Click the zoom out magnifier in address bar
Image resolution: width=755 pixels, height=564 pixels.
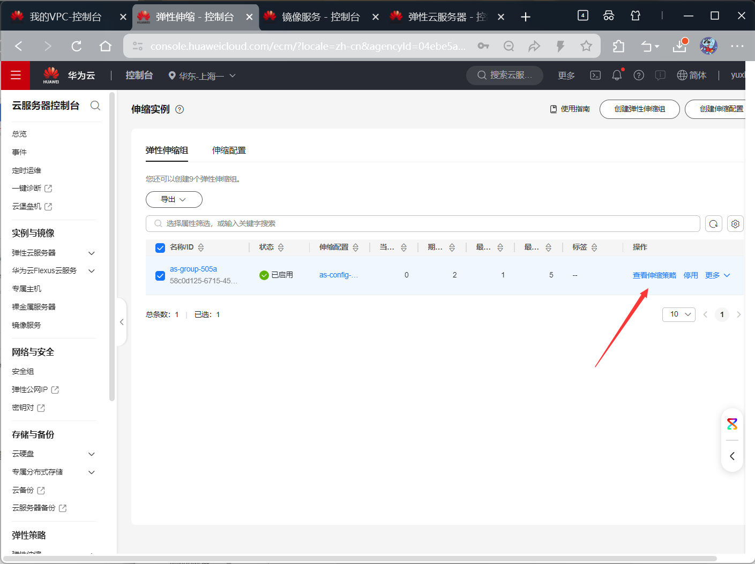(x=509, y=46)
